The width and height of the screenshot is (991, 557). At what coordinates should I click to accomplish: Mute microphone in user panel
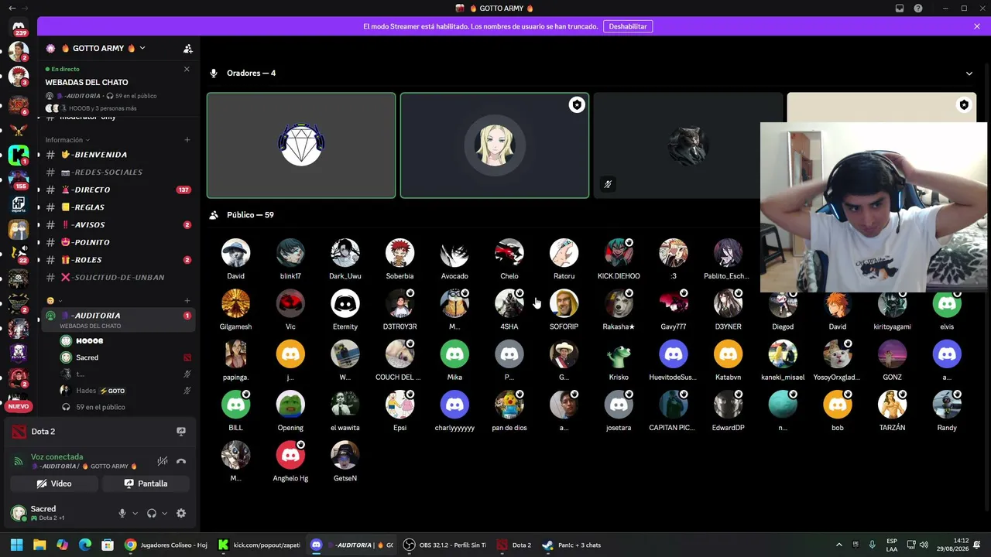pos(122,513)
